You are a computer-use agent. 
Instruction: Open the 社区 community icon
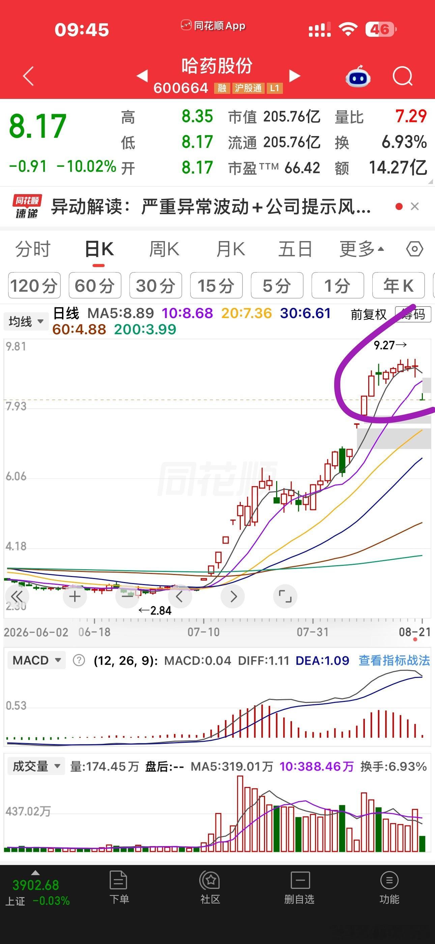(x=210, y=888)
